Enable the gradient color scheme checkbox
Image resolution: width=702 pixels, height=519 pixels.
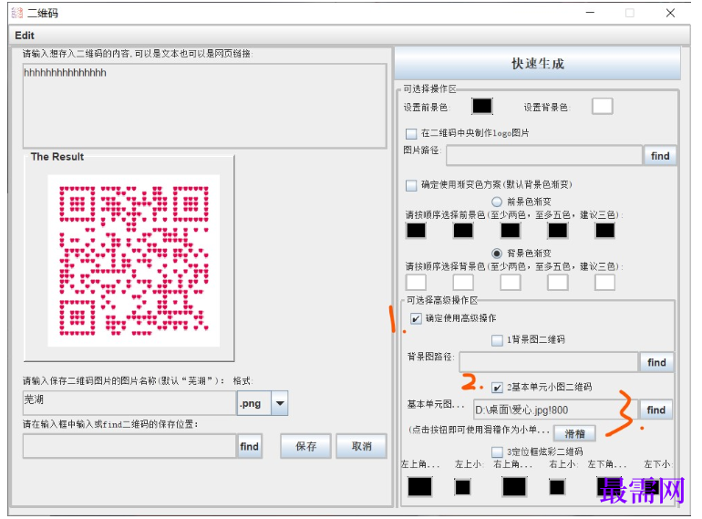tap(411, 185)
